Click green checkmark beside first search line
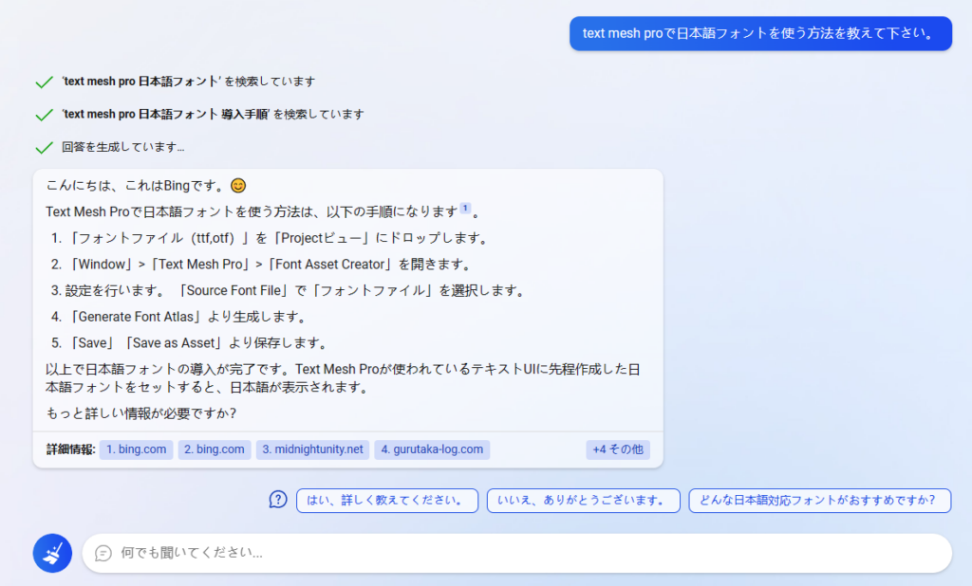Viewport: 972px width, 586px height. (x=44, y=82)
